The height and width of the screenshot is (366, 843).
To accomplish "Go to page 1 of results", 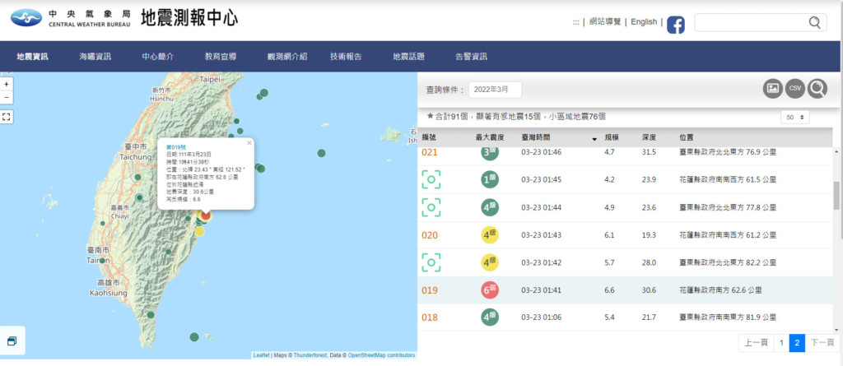I will [780, 343].
